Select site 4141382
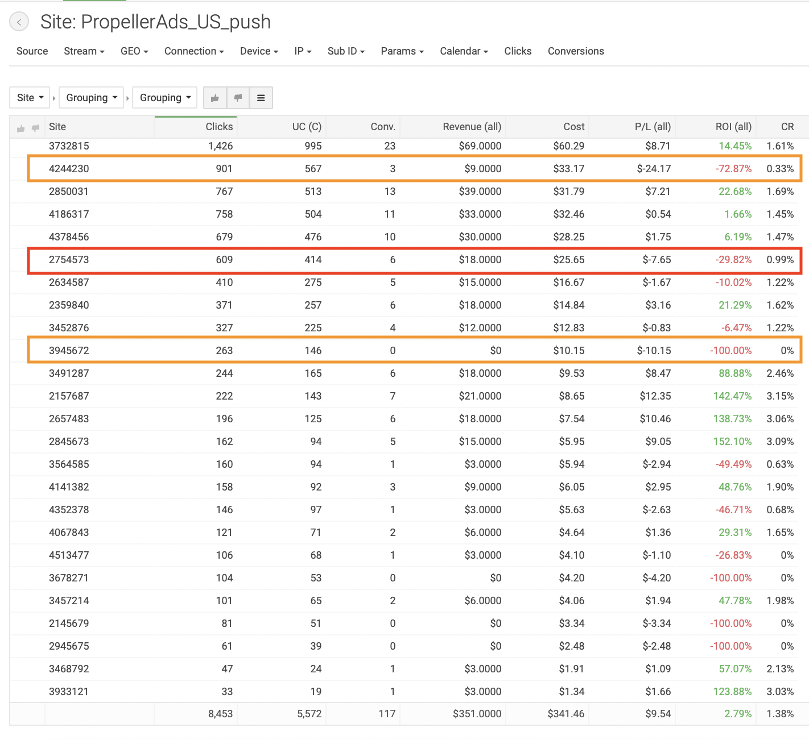 [x=69, y=487]
